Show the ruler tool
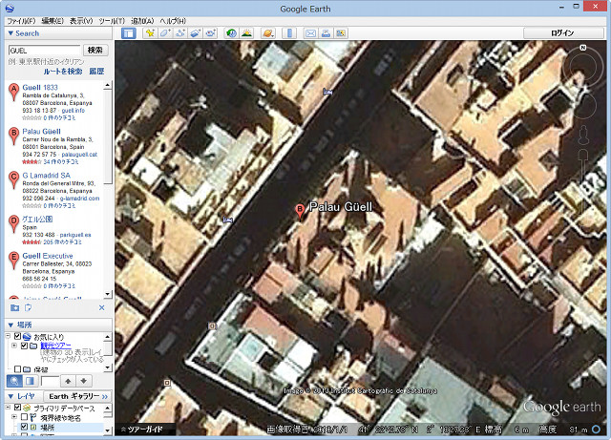 point(289,33)
